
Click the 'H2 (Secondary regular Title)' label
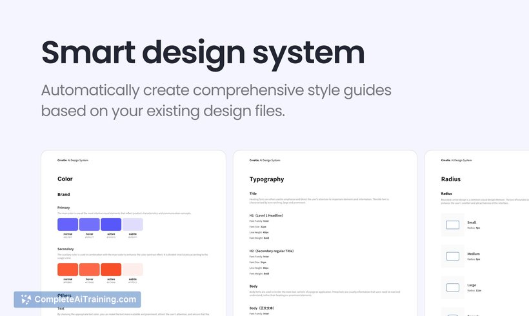(x=272, y=252)
